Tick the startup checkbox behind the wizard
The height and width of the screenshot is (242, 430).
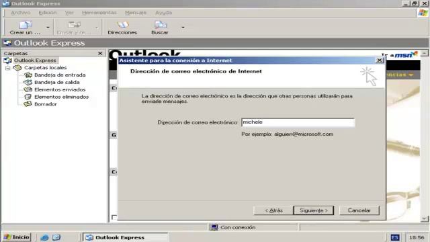(114, 217)
